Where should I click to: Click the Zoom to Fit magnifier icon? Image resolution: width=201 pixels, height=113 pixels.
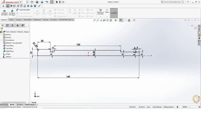tap(95, 20)
